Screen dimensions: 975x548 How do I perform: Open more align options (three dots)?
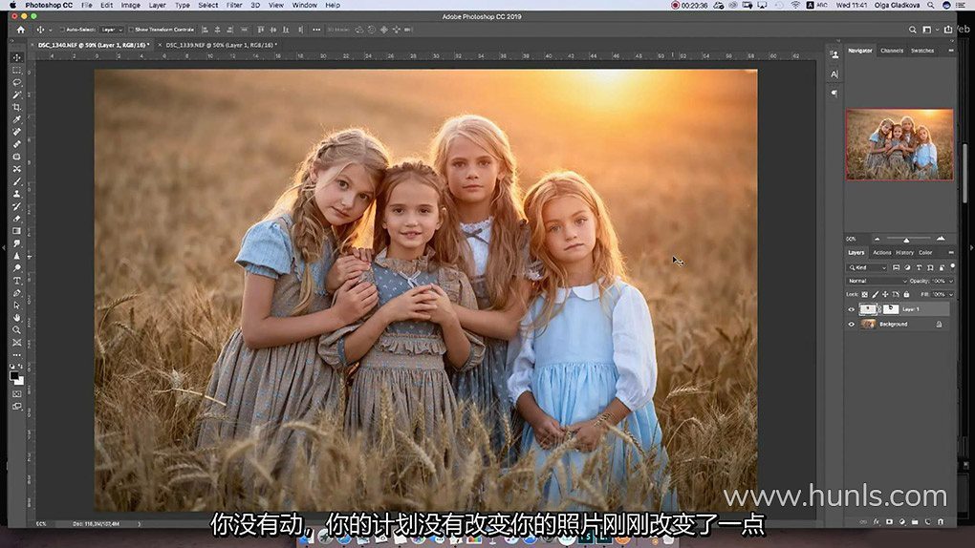click(316, 30)
